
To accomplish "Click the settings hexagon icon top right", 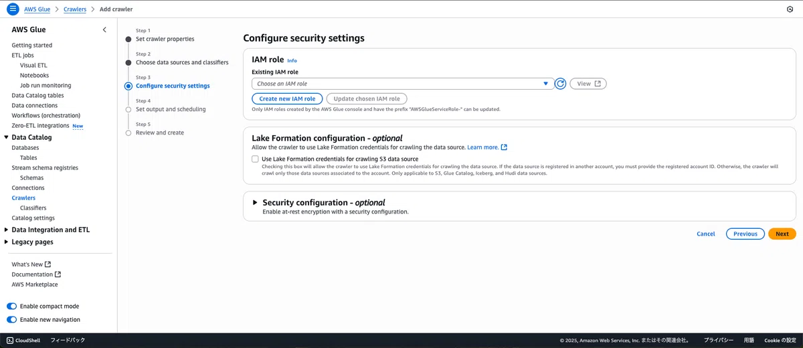I will pyautogui.click(x=790, y=9).
